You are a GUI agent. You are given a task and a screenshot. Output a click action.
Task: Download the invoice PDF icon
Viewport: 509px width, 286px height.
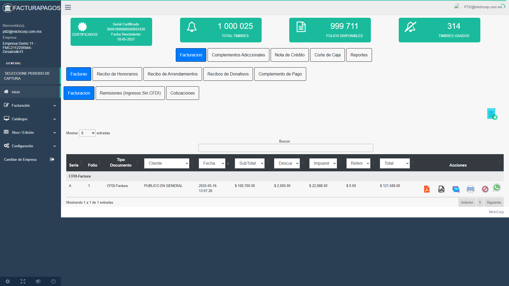[427, 189]
